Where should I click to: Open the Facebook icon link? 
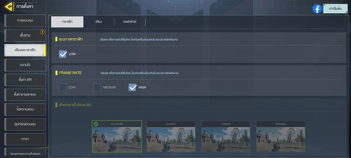pos(317,9)
